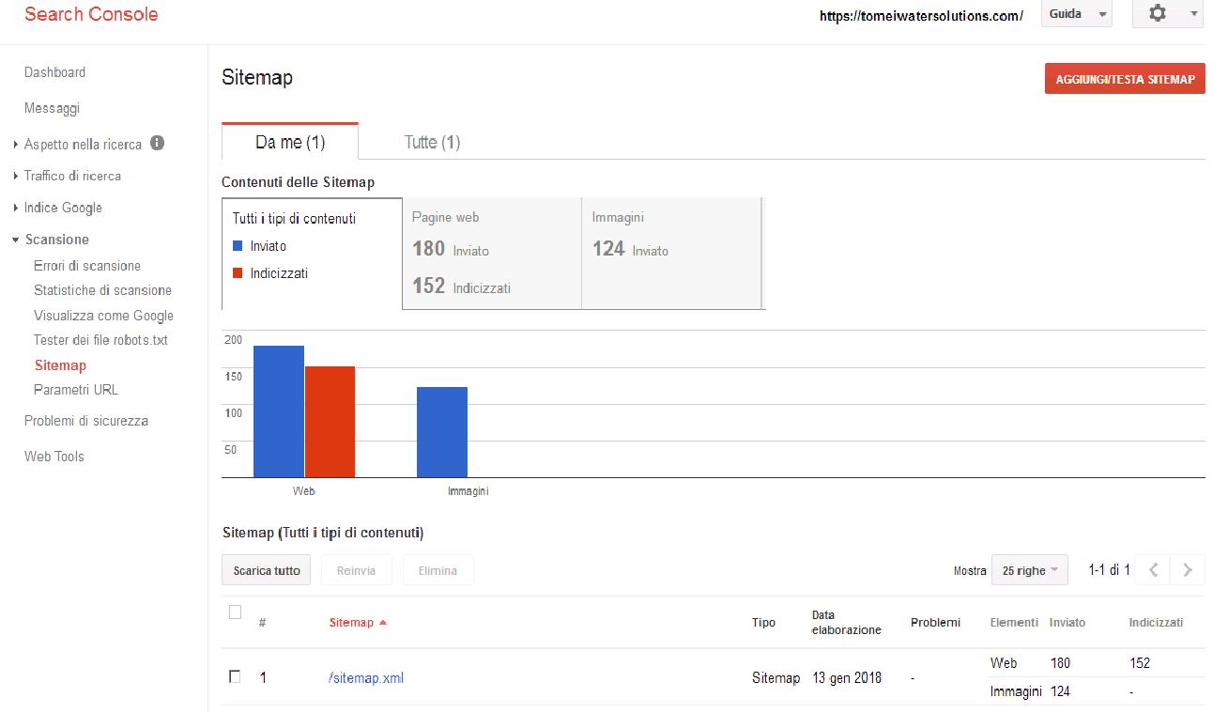
Task: Expand Indice Google section
Action: click(x=16, y=208)
